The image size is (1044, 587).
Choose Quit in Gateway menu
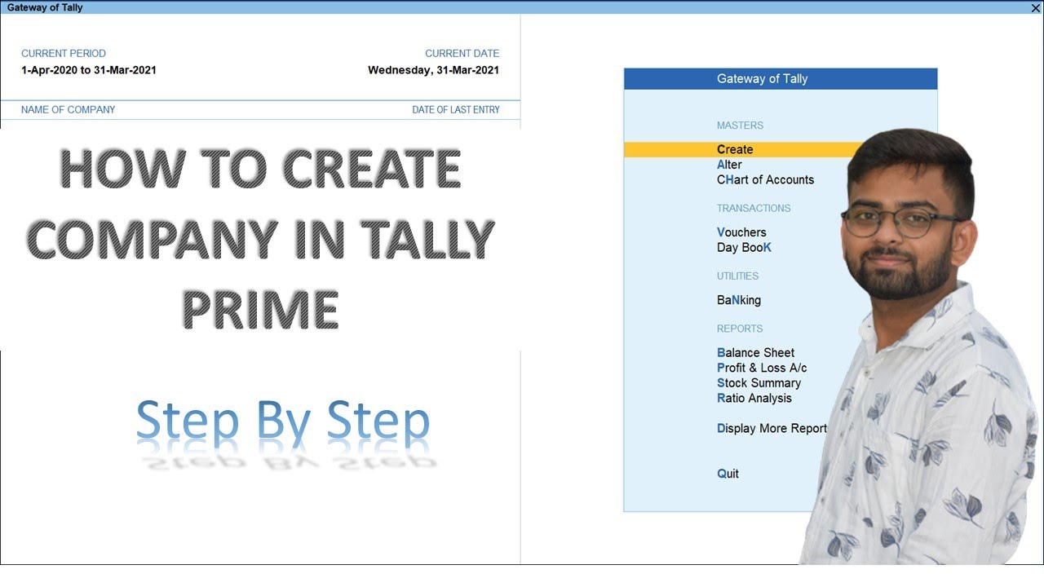[x=728, y=474]
